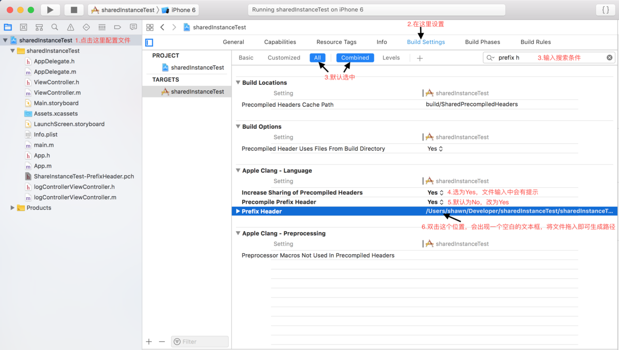Change Precompile Prefix Header Yes value
Viewport: 619px width, 350px height.
[435, 202]
